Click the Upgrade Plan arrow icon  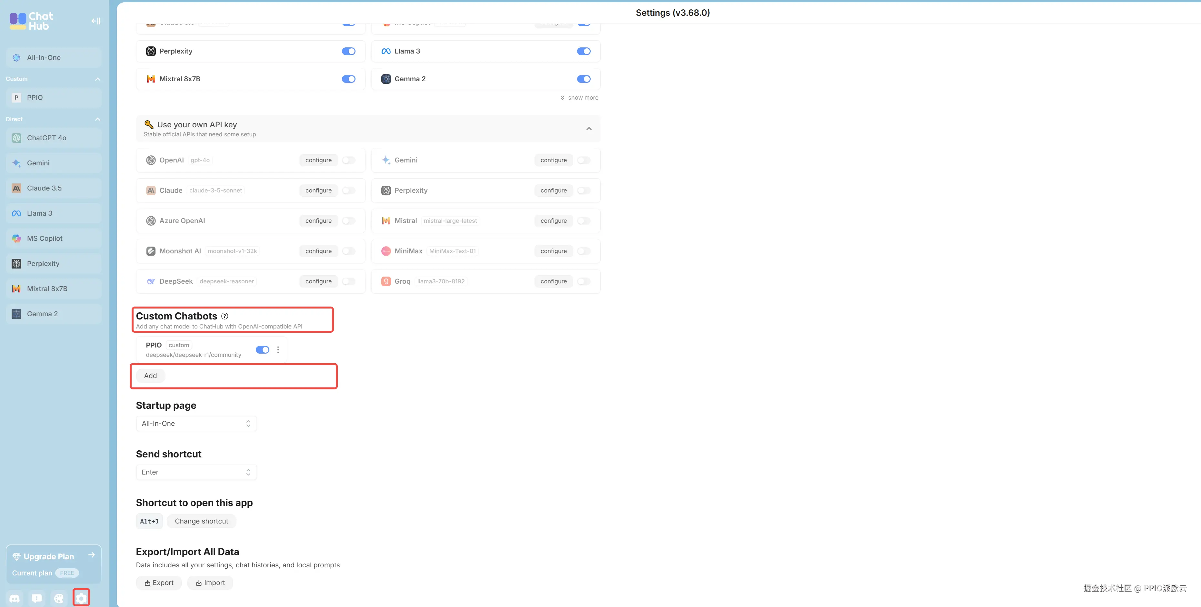[x=91, y=555]
